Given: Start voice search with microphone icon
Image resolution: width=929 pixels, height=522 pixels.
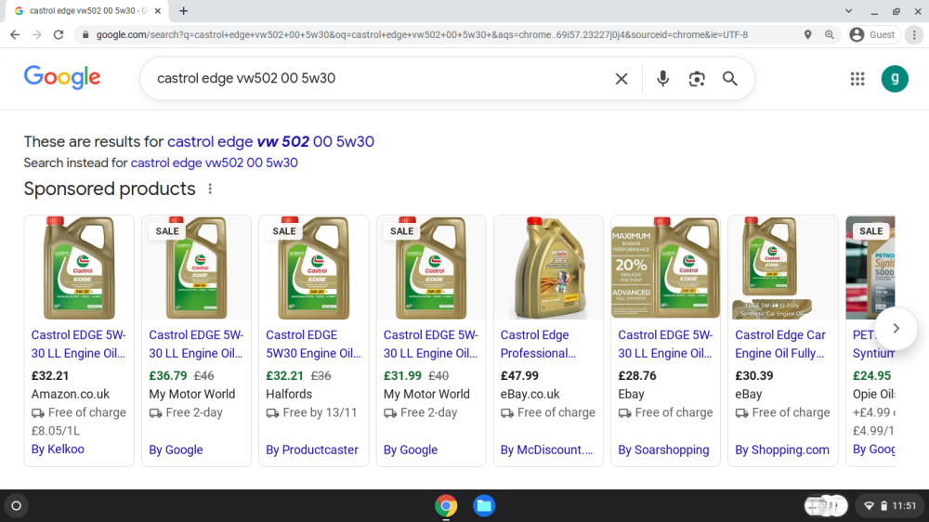Looking at the screenshot, I should tap(662, 78).
